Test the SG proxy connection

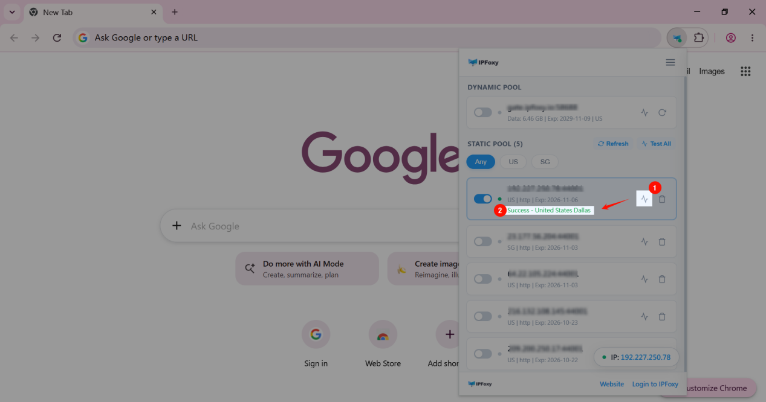(x=644, y=241)
